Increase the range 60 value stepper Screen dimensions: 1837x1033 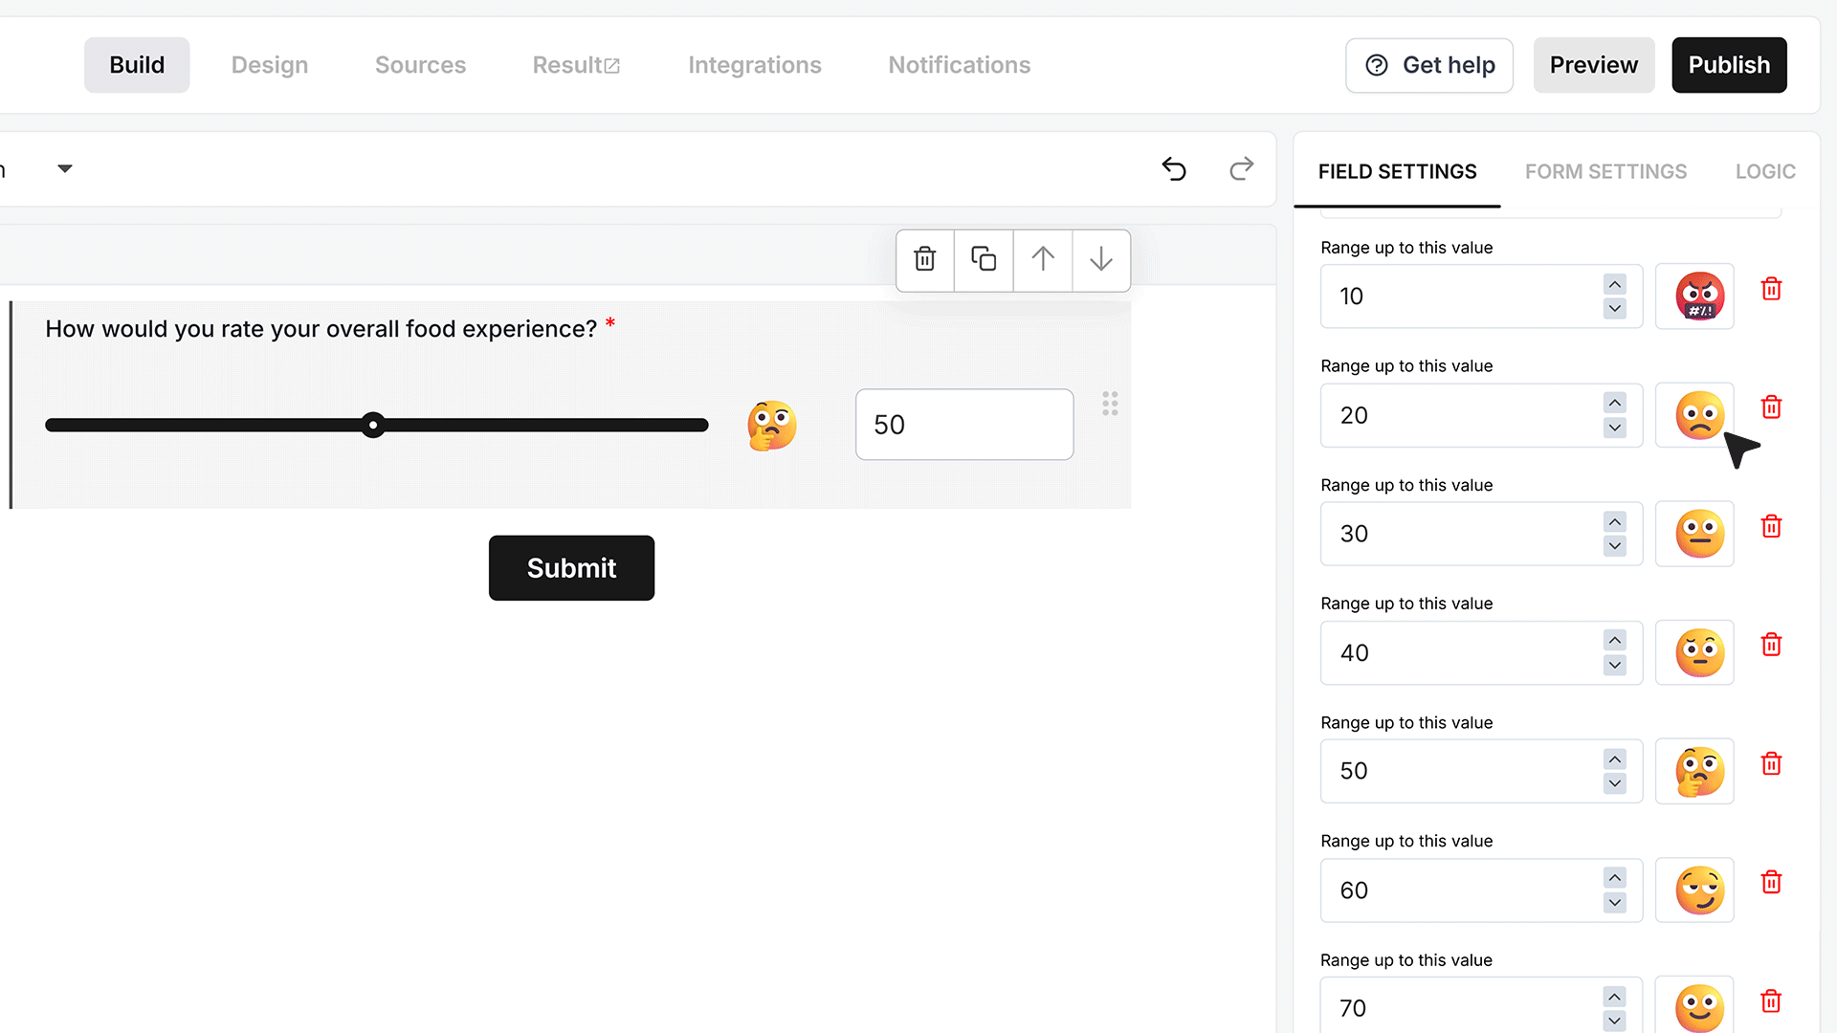[x=1615, y=878]
